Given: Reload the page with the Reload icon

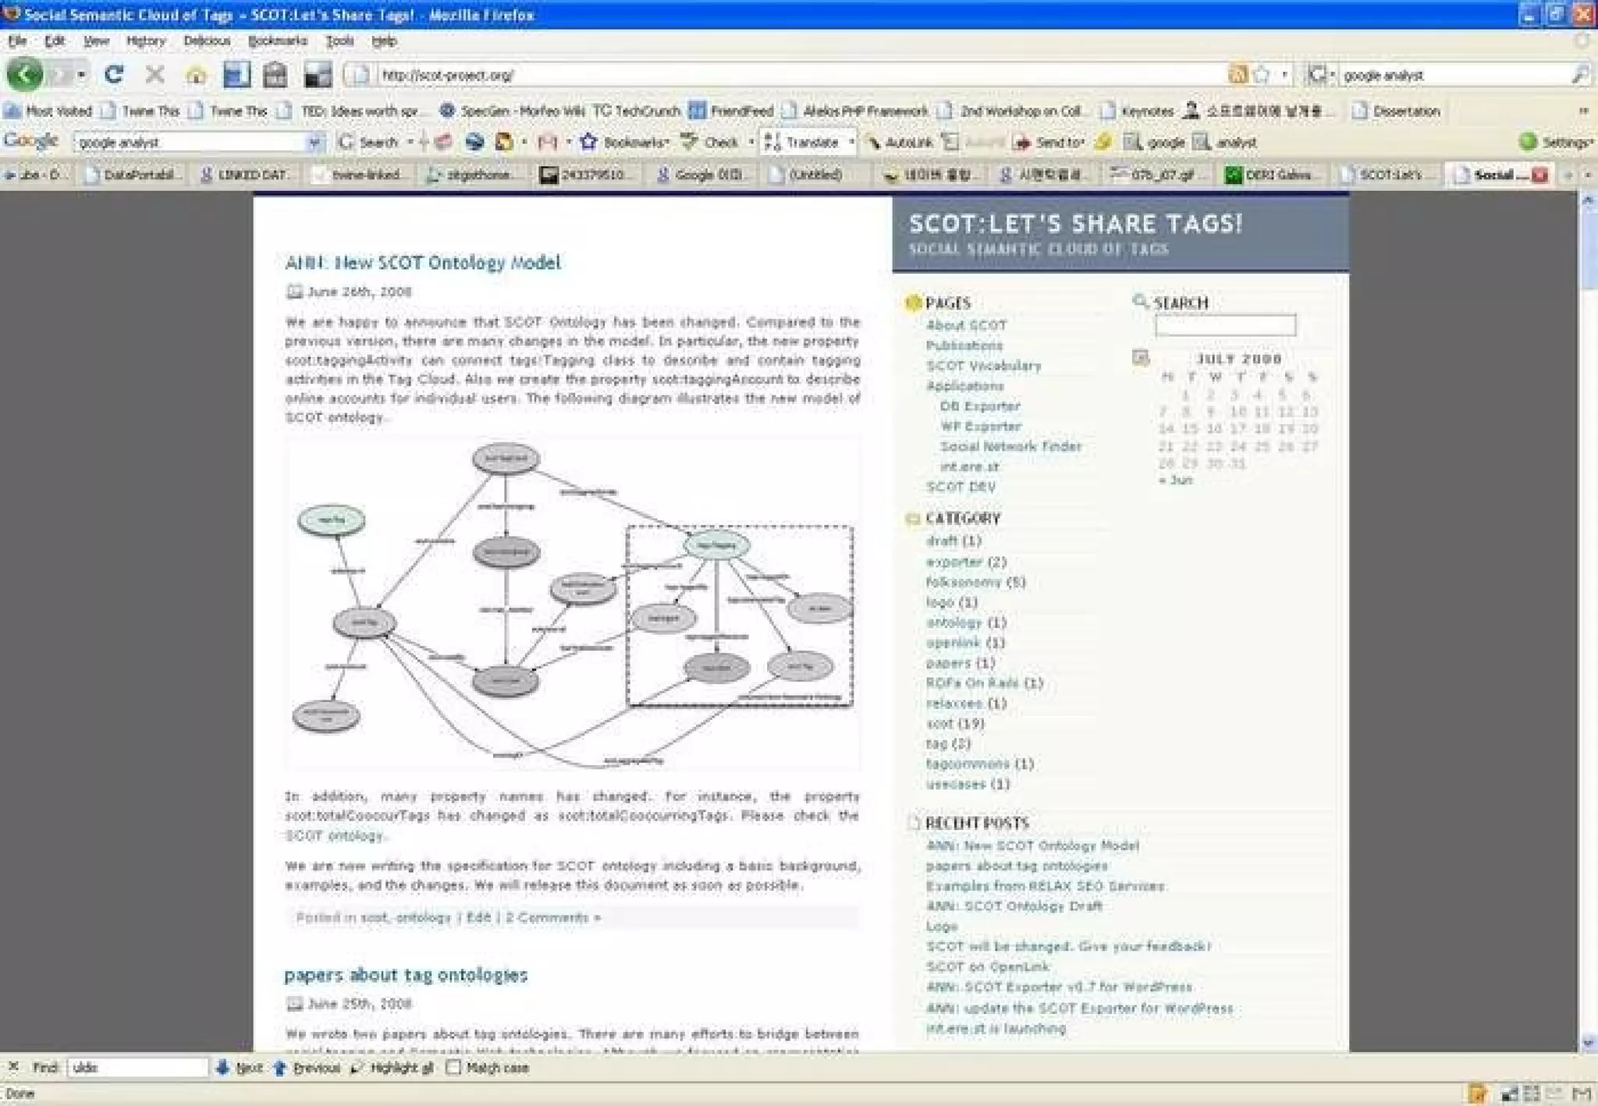Looking at the screenshot, I should tap(114, 75).
